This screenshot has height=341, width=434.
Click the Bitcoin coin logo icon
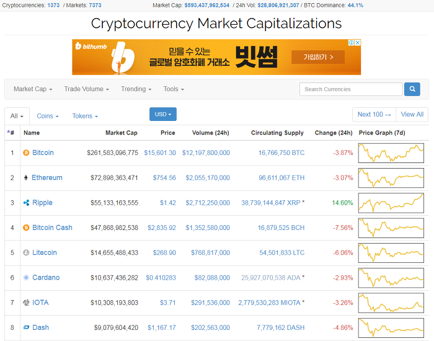(x=26, y=153)
